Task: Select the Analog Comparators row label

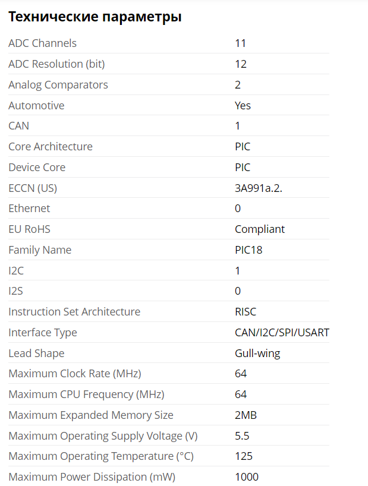Action: (58, 84)
